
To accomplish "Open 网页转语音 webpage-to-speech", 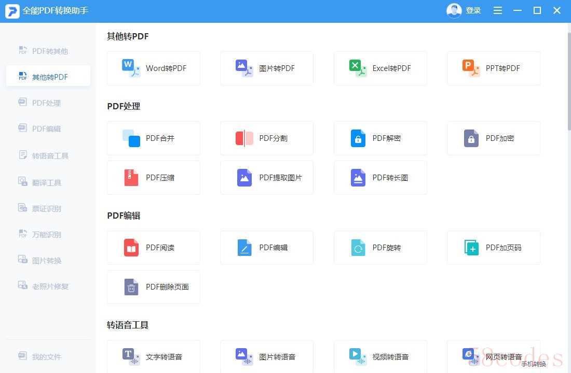I will 494,356.
